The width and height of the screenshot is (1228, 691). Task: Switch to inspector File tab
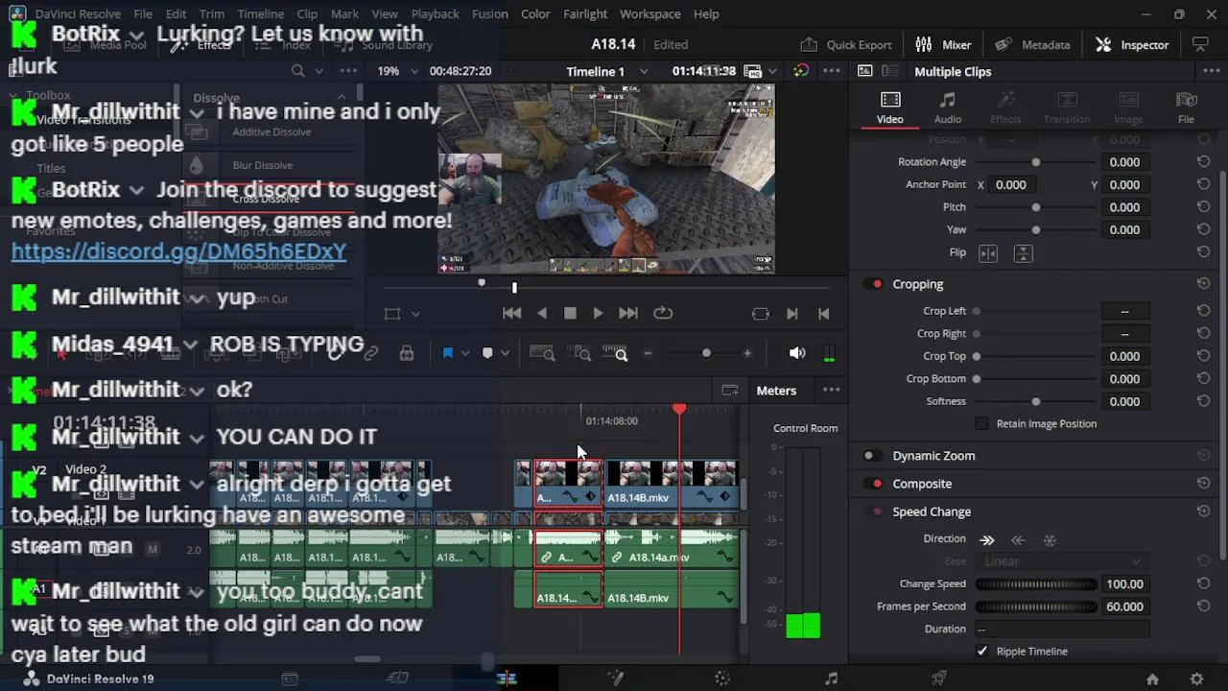[1186, 107]
